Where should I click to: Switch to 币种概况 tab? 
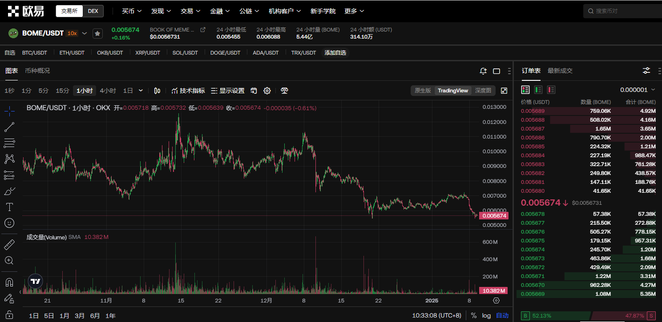(x=37, y=71)
